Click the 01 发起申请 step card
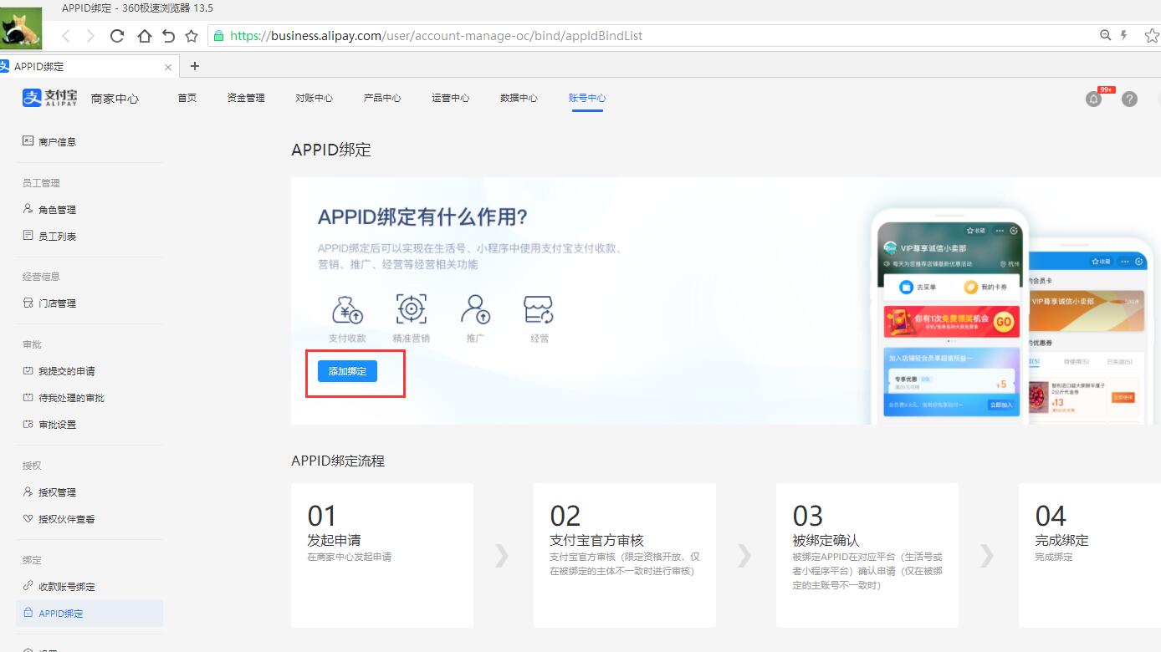This screenshot has width=1161, height=652. tap(382, 555)
